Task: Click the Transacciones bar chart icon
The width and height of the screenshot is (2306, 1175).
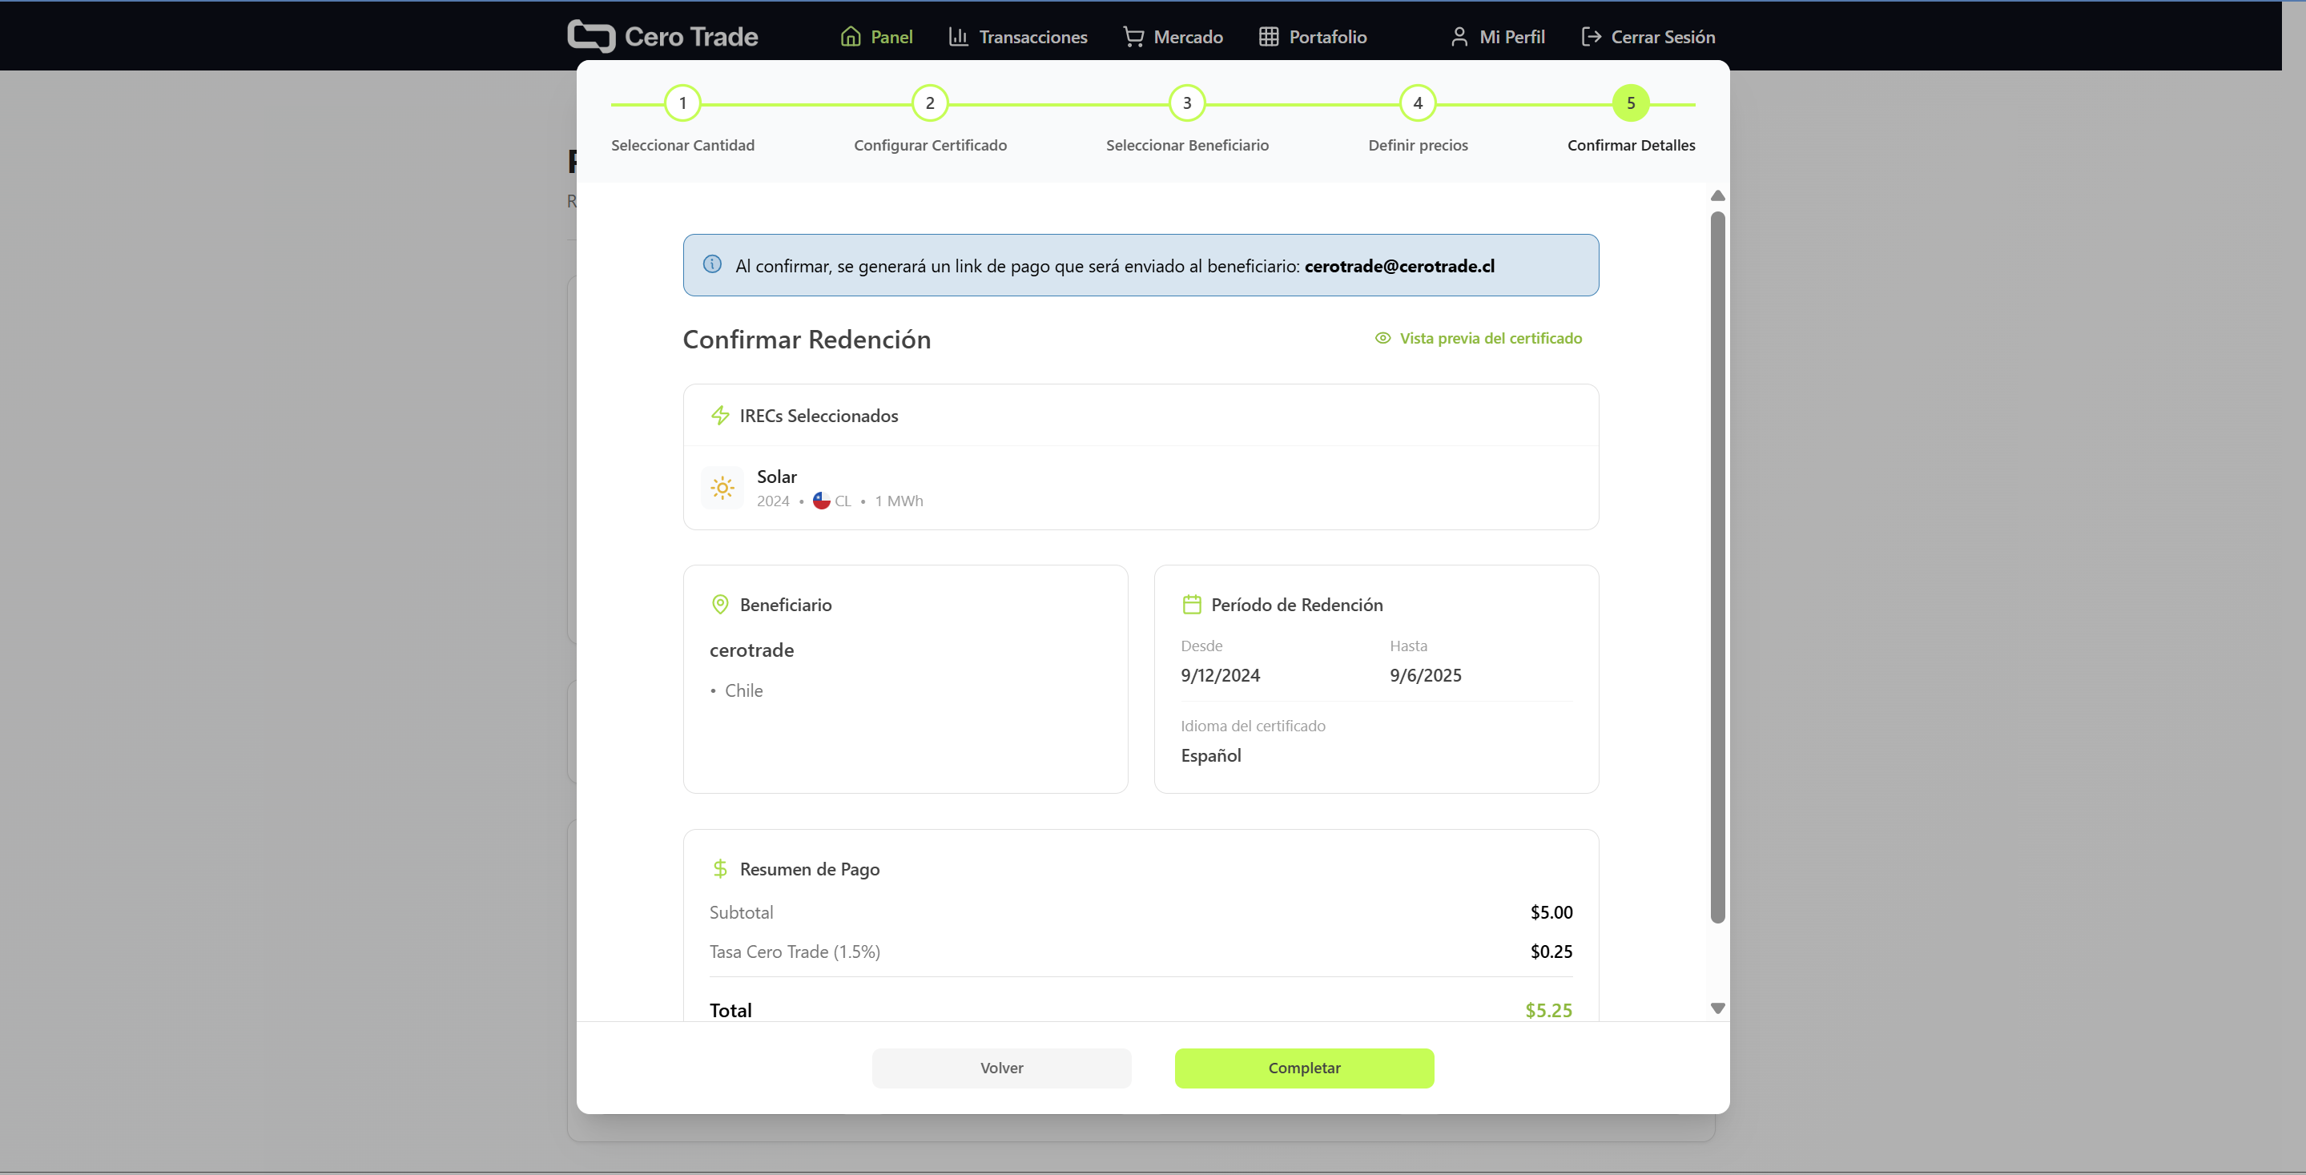Action: (958, 37)
